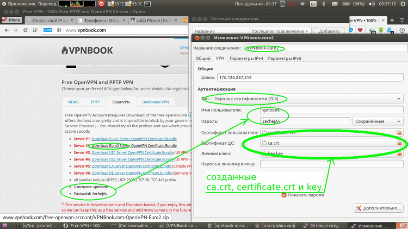Toggle the Показать пароли checkbox
Image resolution: width=408 pixels, height=229 pixels.
tap(284, 195)
